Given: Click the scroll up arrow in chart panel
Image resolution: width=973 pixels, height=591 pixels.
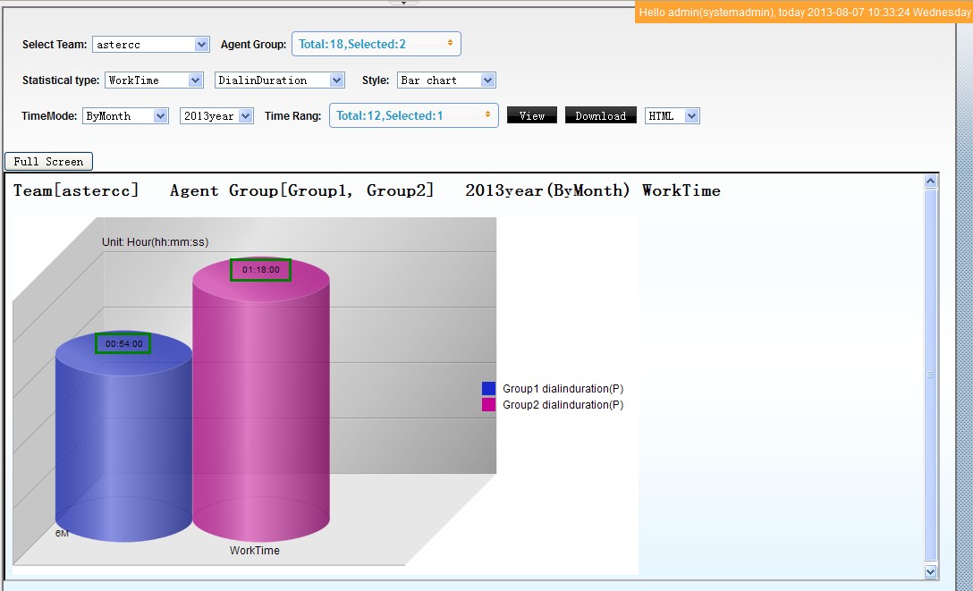Looking at the screenshot, I should tap(930, 182).
